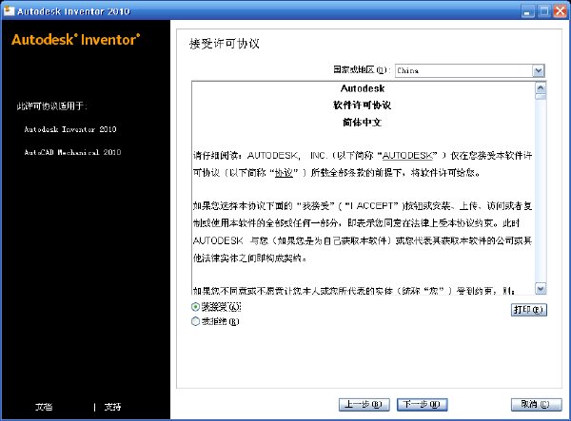The width and height of the screenshot is (571, 421).
Task: Click the 打印 (Print) button
Action: point(529,310)
